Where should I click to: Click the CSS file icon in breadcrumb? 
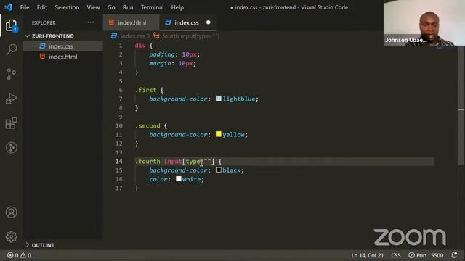click(114, 36)
